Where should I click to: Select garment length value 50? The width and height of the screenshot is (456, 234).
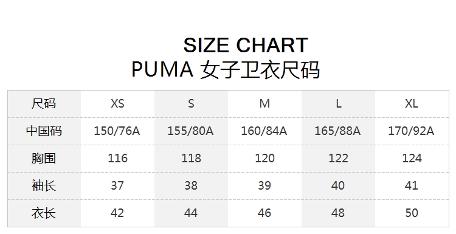(412, 213)
